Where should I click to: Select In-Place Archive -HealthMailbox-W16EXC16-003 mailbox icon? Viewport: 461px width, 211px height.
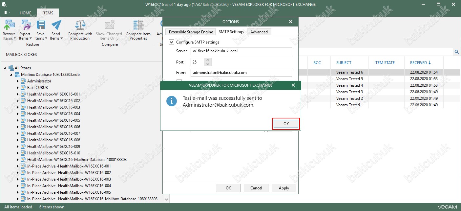click(23, 179)
